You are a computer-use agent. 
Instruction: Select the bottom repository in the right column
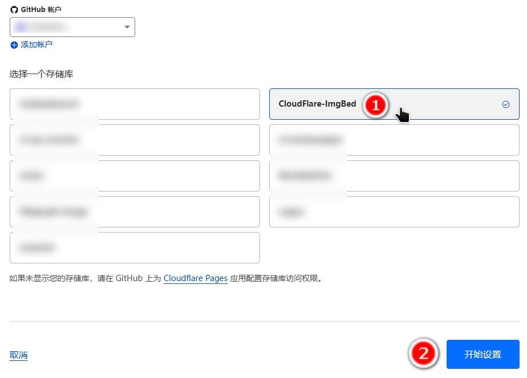(394, 212)
